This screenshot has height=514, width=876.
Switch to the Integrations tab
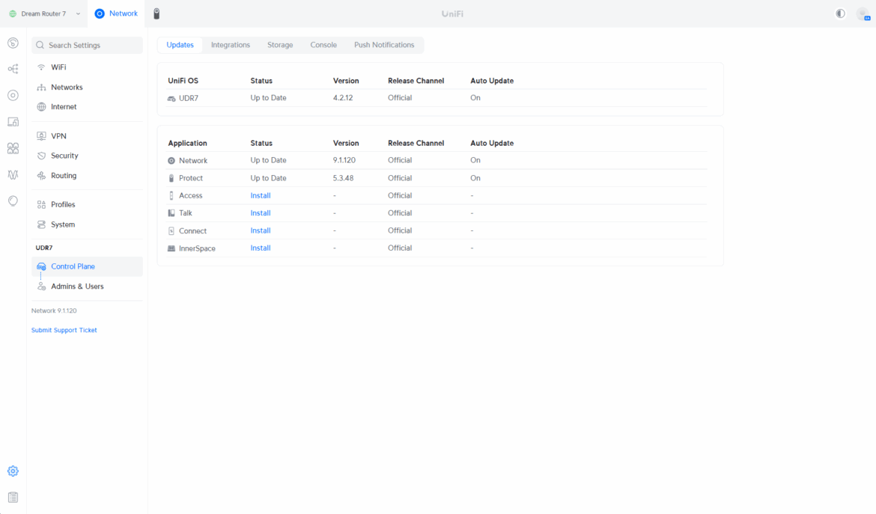pos(230,45)
